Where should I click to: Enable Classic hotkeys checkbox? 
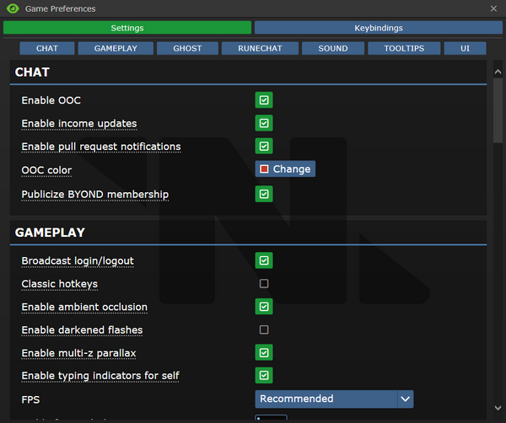point(264,284)
